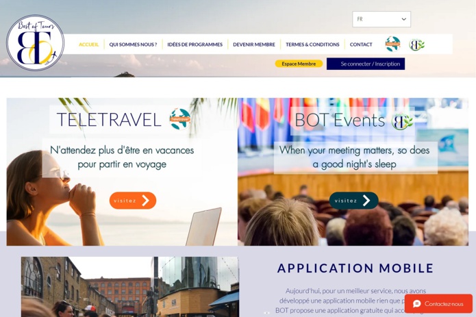Click the arrow on dark visitez button
This screenshot has height=317, width=476.
click(366, 201)
